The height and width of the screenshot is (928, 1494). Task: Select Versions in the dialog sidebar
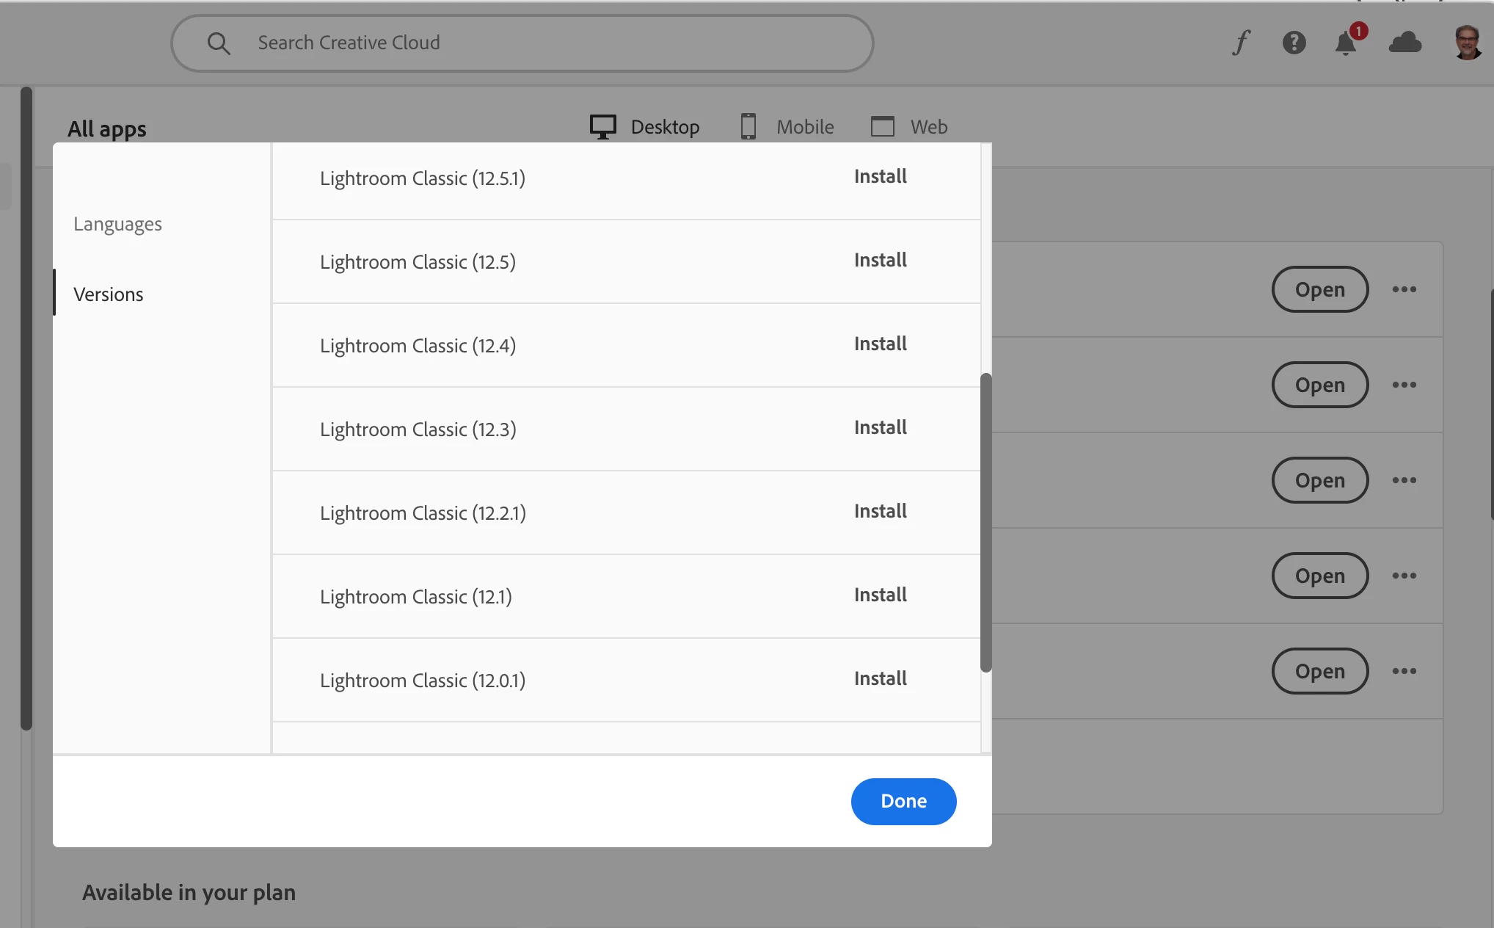click(x=109, y=294)
